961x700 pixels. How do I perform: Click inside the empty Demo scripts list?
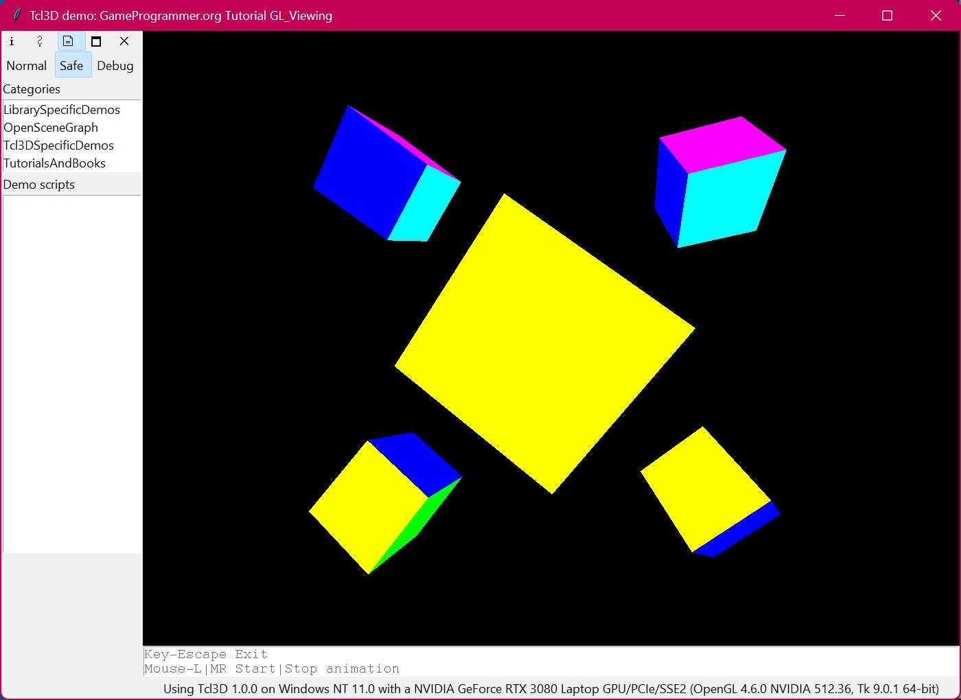[72, 374]
